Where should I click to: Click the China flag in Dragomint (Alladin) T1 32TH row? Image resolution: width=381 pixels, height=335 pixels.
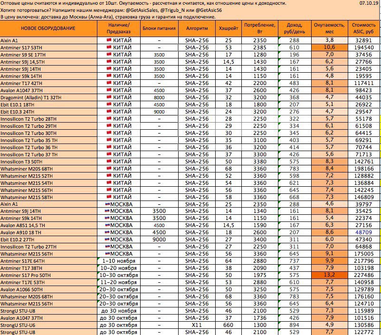[x=109, y=97]
